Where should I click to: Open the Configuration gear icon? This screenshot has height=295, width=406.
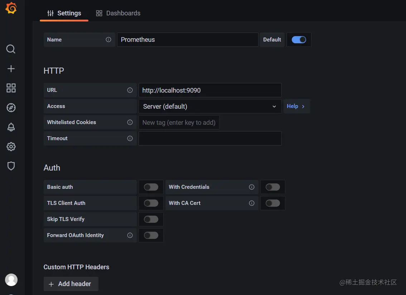coord(11,147)
